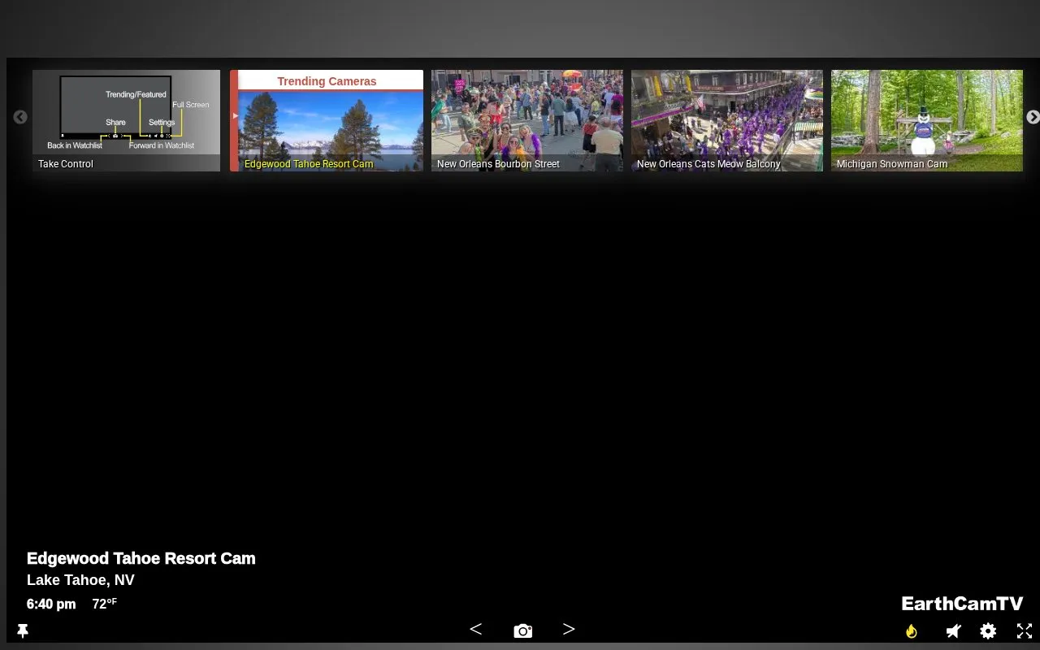1040x650 pixels.
Task: Go forward in watchlist with right chevron
Action: [569, 629]
